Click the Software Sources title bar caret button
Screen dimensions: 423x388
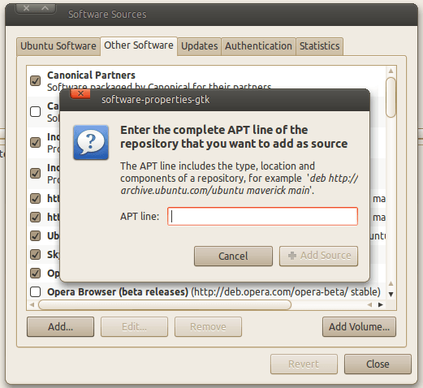coord(45,8)
